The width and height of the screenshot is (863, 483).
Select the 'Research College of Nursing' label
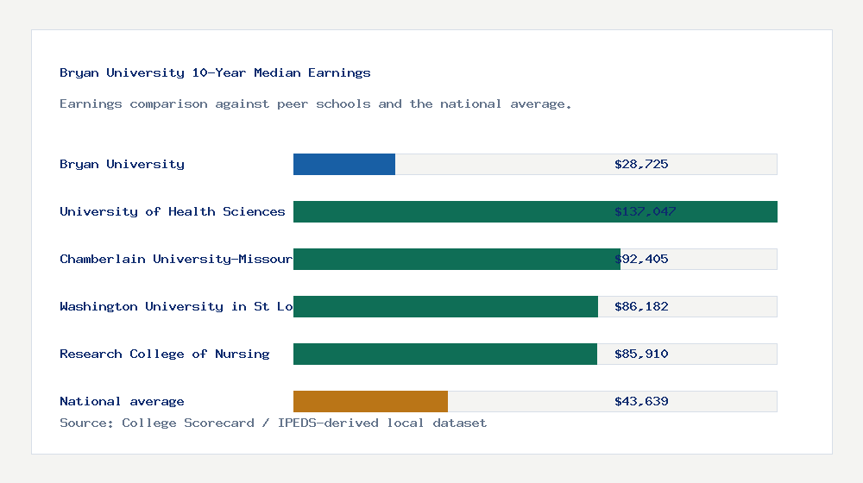165,354
